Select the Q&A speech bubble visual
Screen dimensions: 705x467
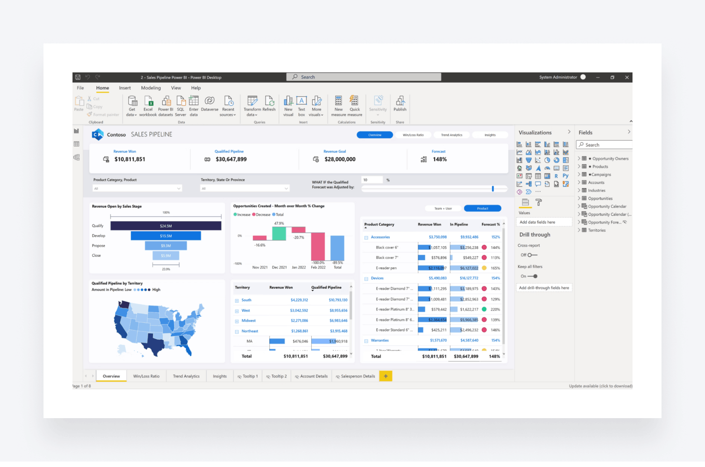pyautogui.click(x=538, y=184)
